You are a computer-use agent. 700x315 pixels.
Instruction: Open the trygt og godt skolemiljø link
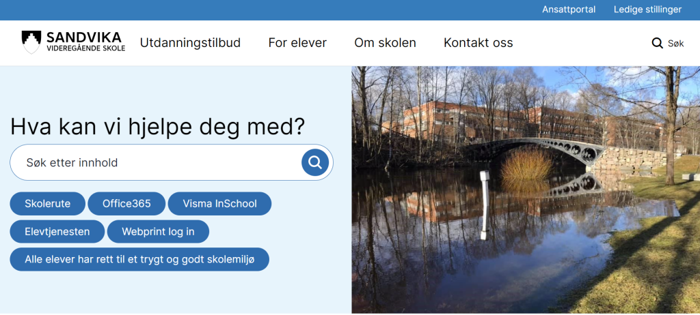click(139, 259)
